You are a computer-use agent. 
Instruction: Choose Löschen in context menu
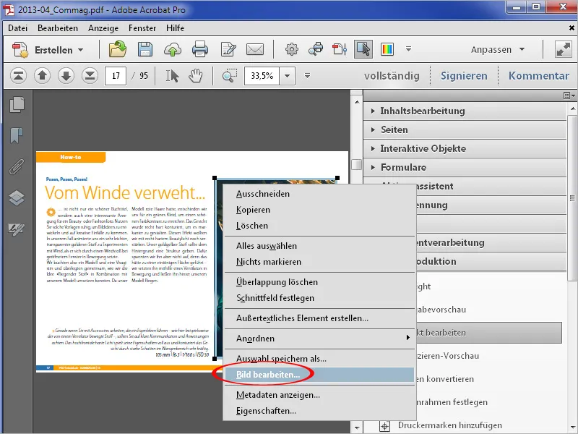tap(319, 226)
